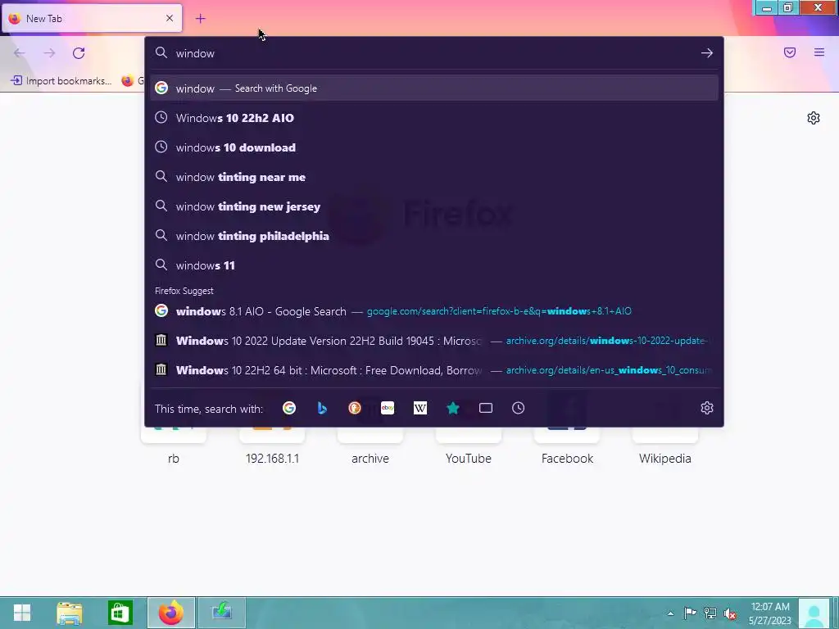839x629 pixels.
Task: Open the Firefox application menu
Action: click(819, 52)
